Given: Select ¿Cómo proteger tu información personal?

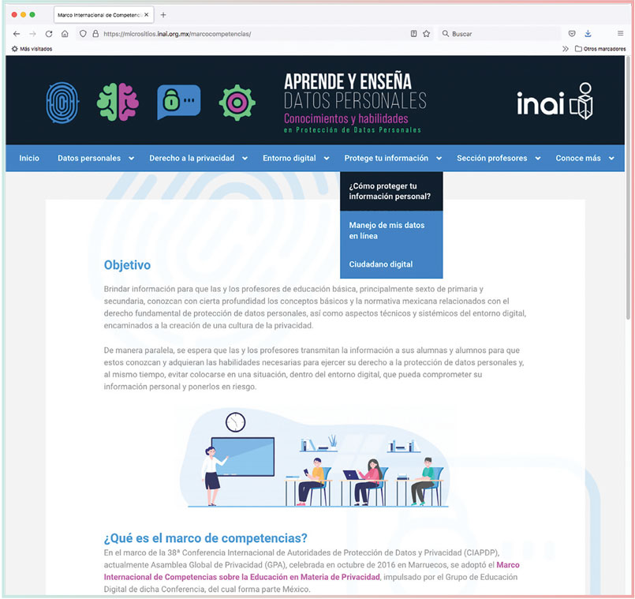Looking at the screenshot, I should pyautogui.click(x=390, y=191).
